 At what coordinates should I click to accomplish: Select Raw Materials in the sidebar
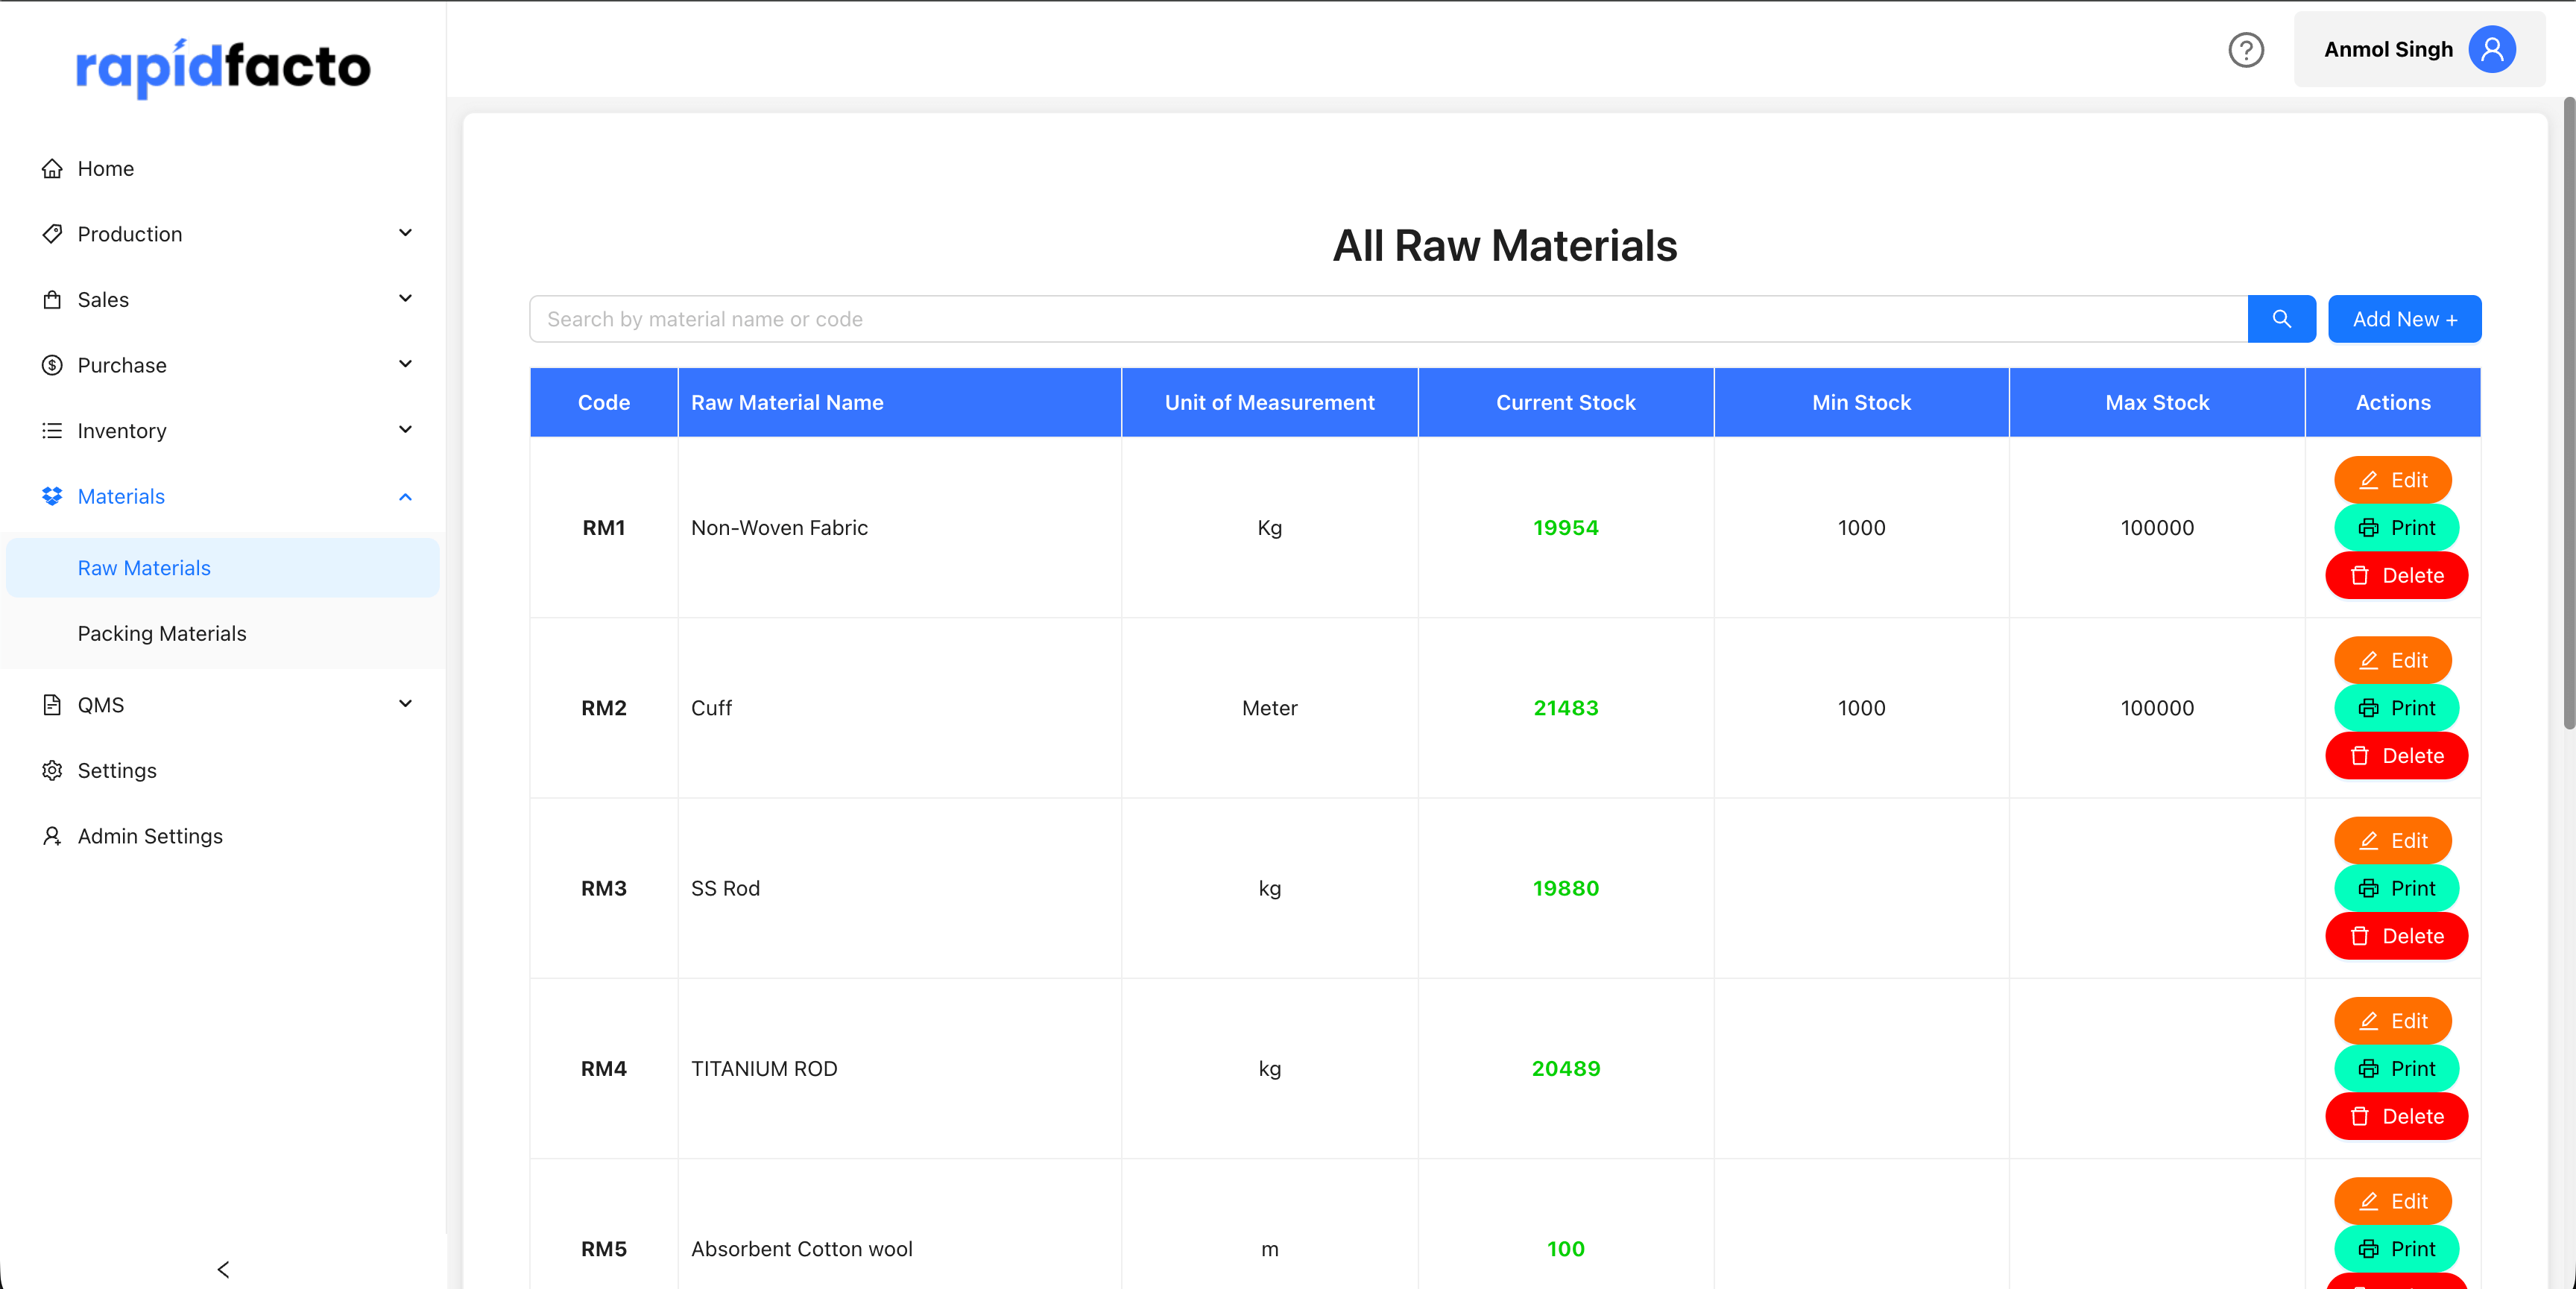coord(144,567)
